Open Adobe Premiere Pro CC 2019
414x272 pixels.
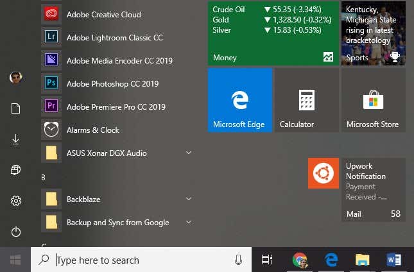(116, 107)
